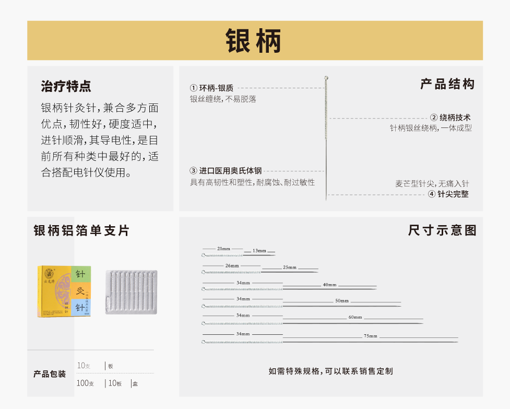Click the 银柄铝箔单支片 heading
The width and height of the screenshot is (510, 409).
[81, 230]
